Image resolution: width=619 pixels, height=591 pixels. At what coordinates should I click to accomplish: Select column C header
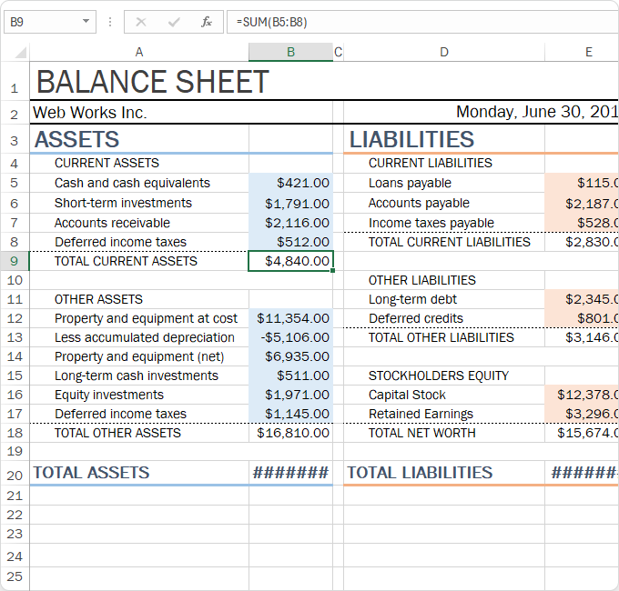[x=339, y=52]
